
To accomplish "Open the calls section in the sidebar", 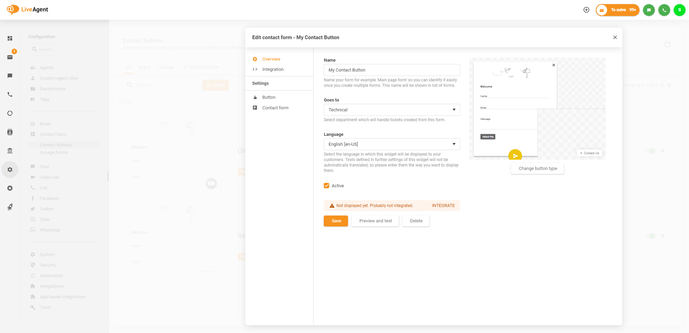I will [x=10, y=94].
